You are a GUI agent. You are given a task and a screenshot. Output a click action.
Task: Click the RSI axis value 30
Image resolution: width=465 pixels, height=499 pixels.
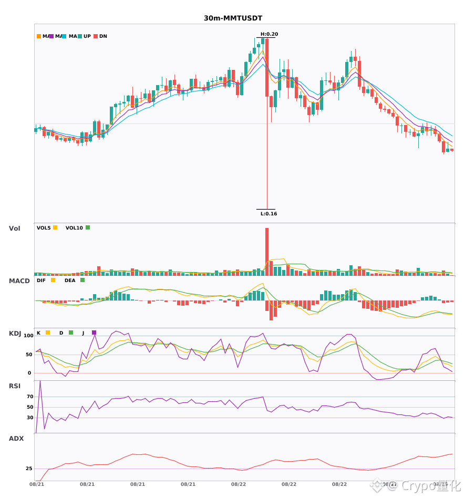tap(30, 418)
